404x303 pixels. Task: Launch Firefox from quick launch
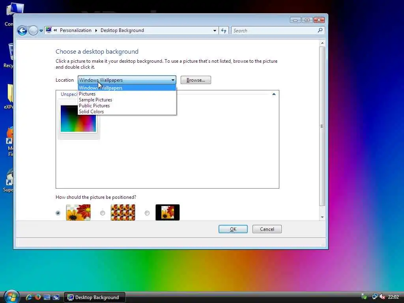pos(38,297)
